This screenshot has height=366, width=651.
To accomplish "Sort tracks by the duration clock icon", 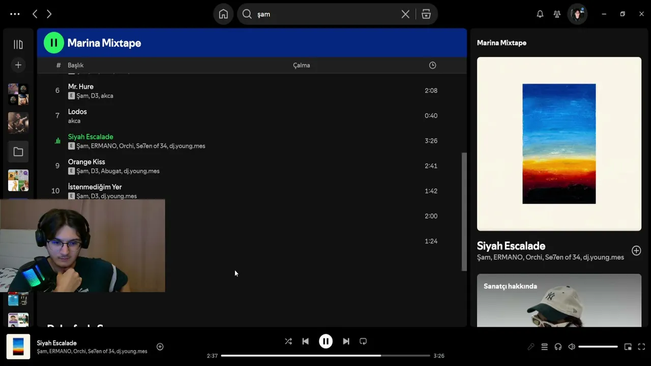I will [432, 65].
